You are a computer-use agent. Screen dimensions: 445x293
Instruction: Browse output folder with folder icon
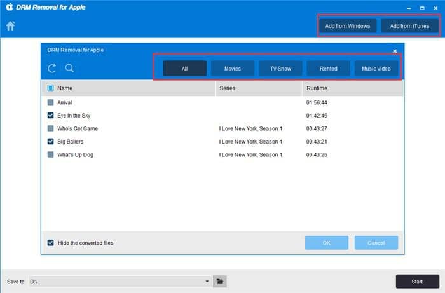pyautogui.click(x=220, y=282)
